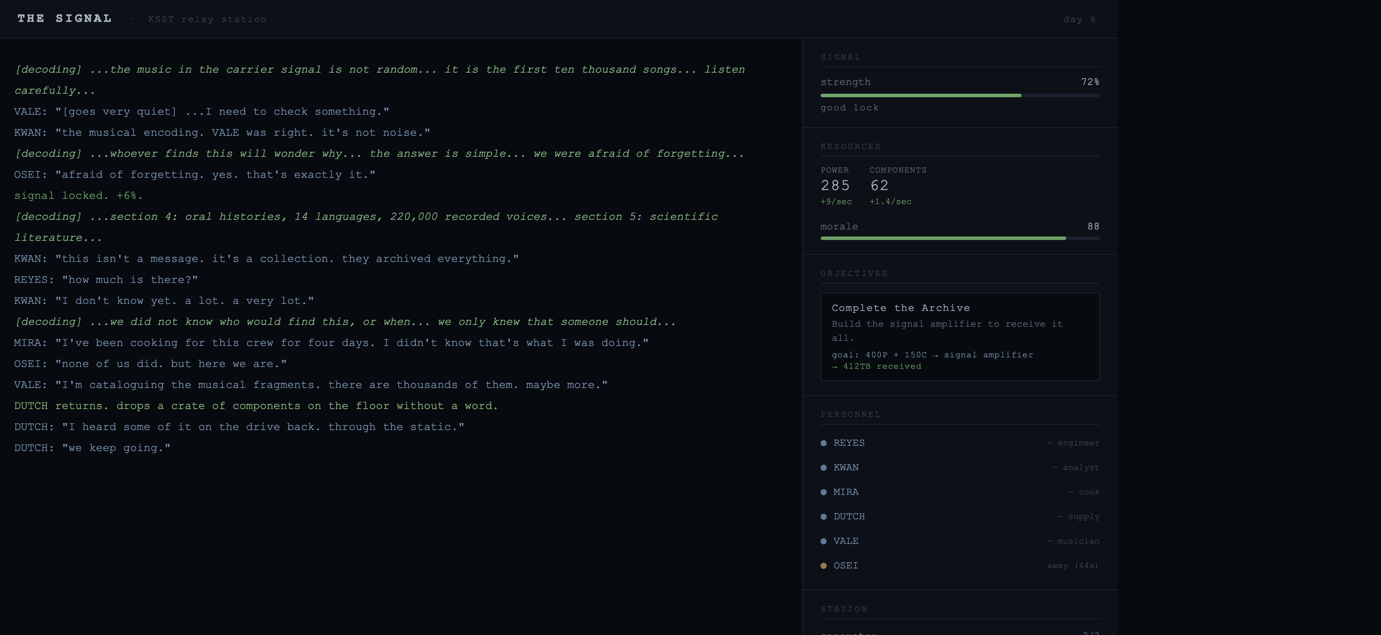Screen dimensions: 1381x635
Task: Click the REYES status dot
Action: click(x=824, y=443)
